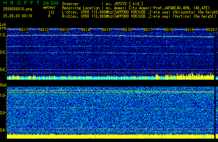Viewport: 218px width, 142px height.
Task: Click the 0015 time marker in Lch
Action: tap(106, 30)
